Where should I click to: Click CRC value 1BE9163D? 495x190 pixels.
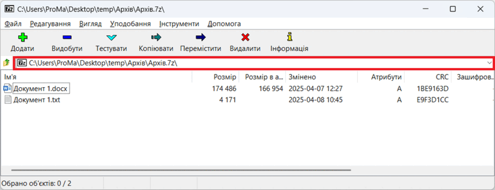click(433, 89)
